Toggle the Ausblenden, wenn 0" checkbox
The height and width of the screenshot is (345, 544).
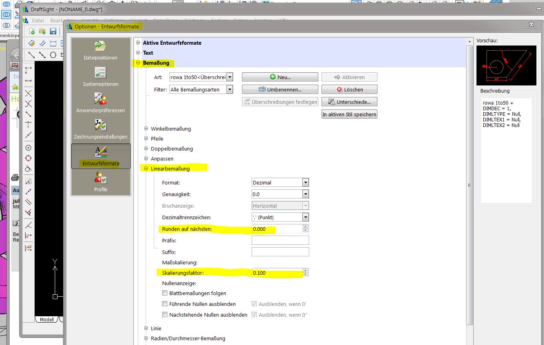254,315
